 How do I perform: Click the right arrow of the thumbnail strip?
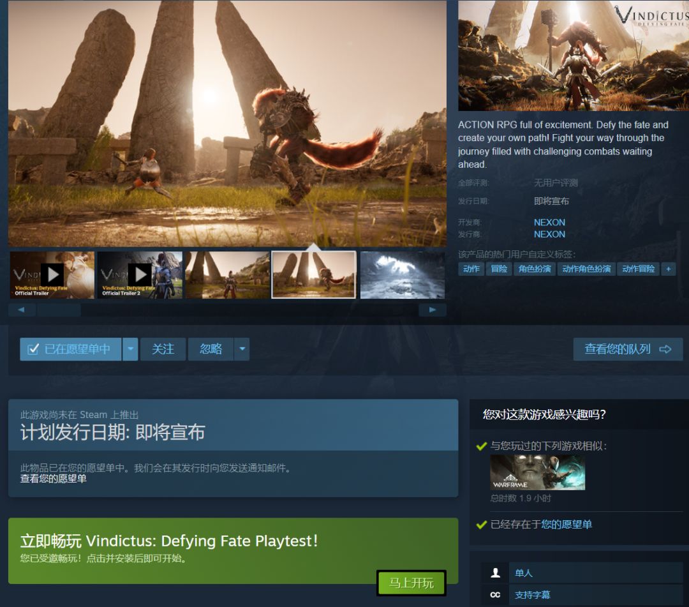coord(433,310)
